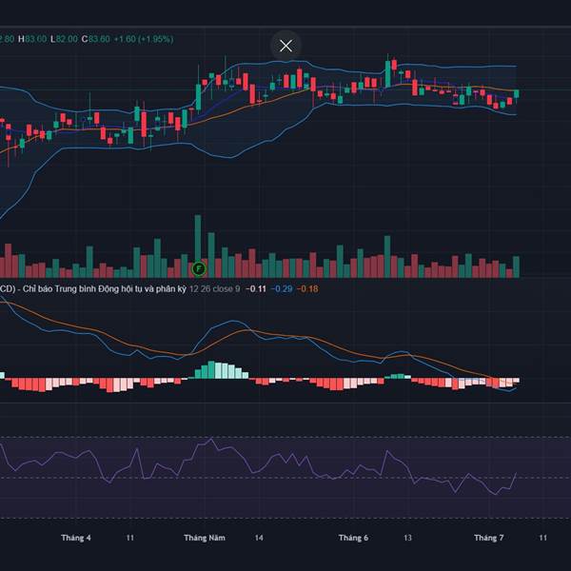Screen dimensions: 571x571
Task: Click the orange signal value −0.18
Action: (307, 288)
